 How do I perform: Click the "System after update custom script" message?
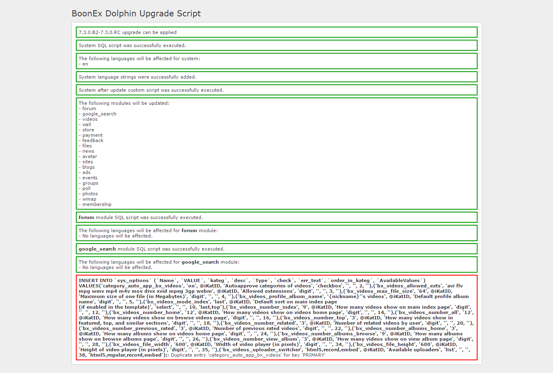coord(151,90)
